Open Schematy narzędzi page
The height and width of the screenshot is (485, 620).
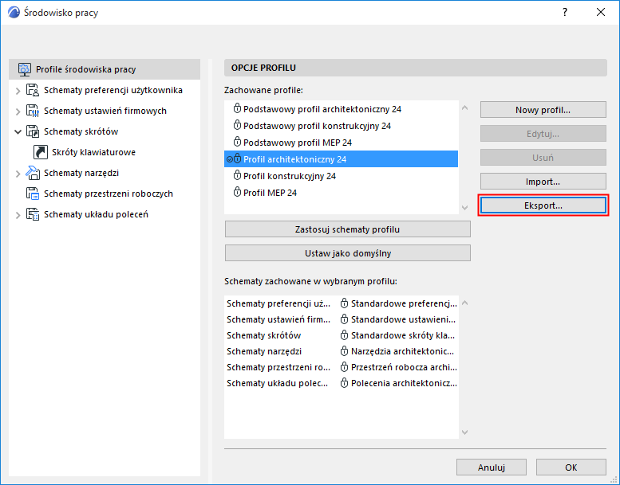coord(81,173)
